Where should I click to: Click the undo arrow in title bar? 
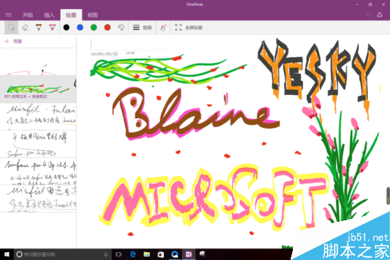(x=368, y=15)
